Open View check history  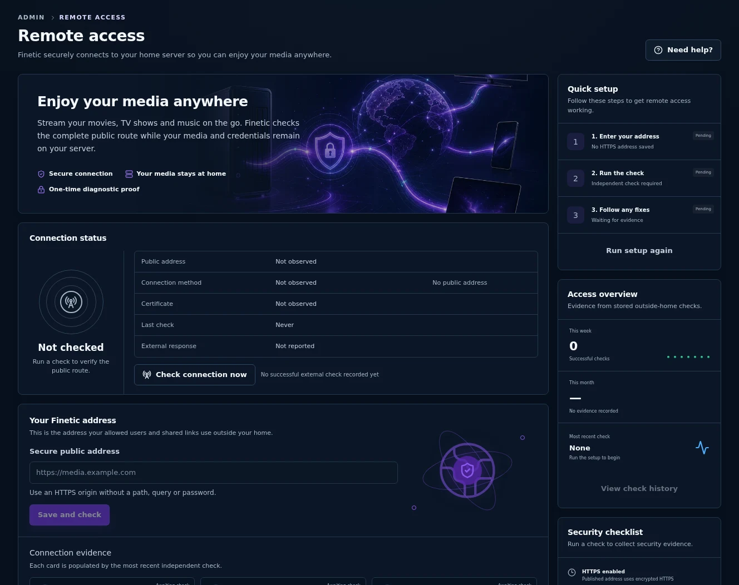639,489
